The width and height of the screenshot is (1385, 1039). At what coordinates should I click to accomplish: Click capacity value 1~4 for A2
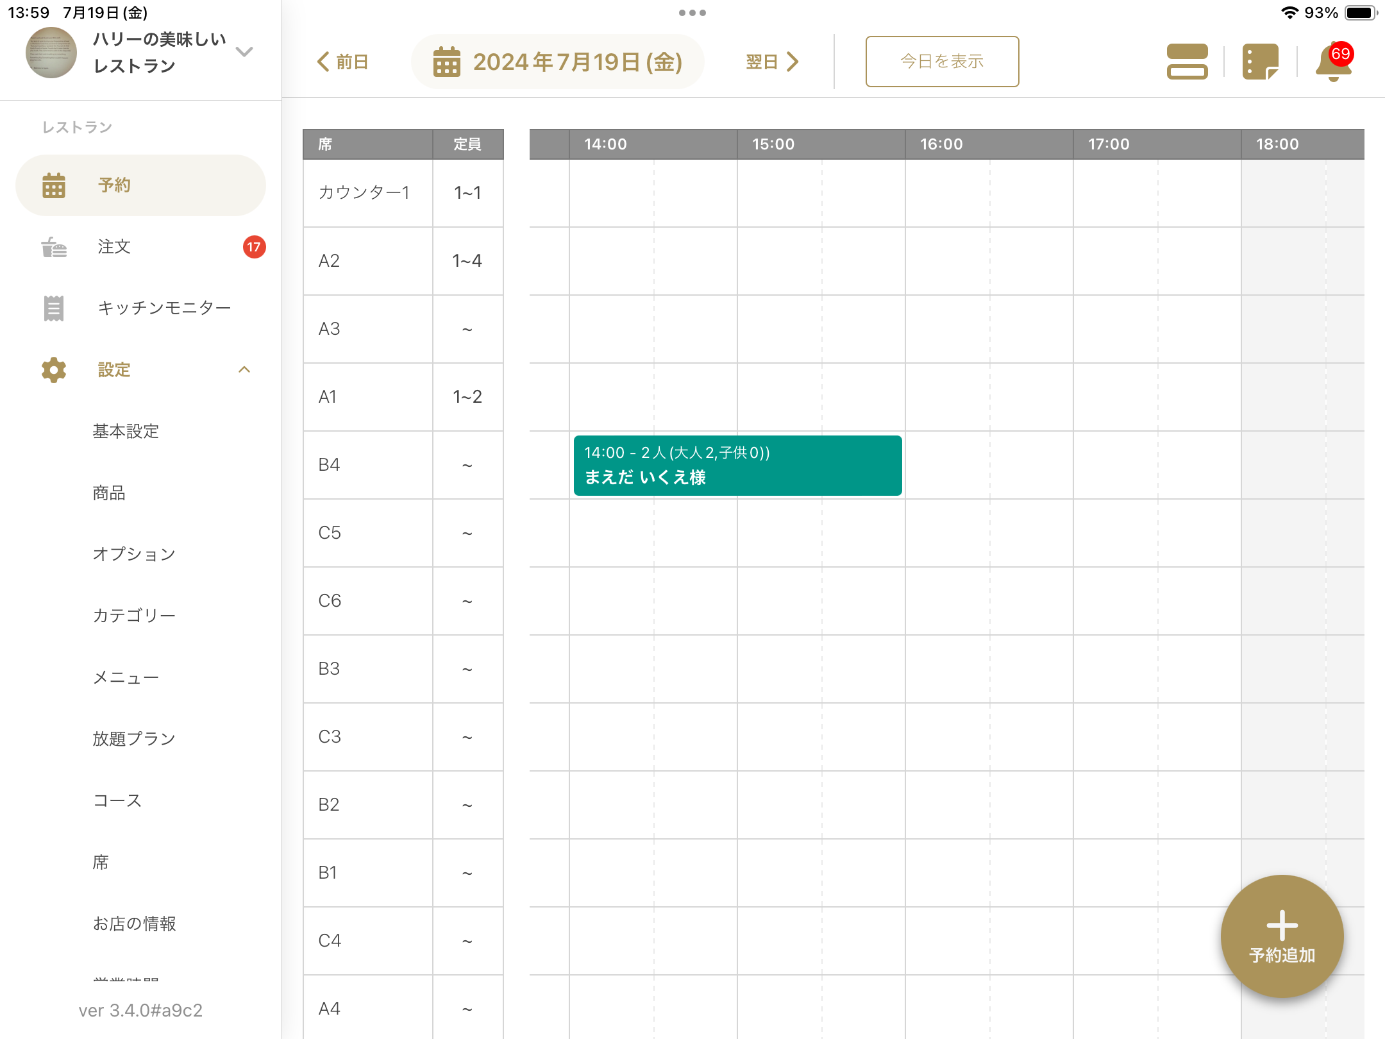point(467,261)
